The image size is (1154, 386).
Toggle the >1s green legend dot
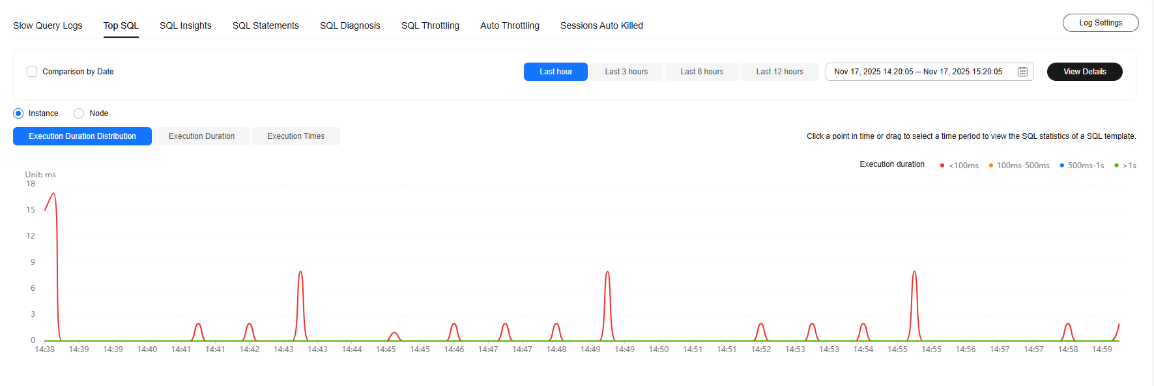[1116, 166]
